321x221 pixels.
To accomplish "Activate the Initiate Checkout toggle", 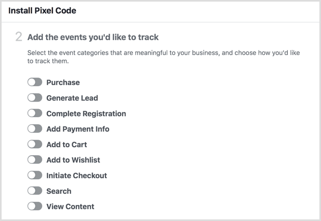I will point(35,176).
